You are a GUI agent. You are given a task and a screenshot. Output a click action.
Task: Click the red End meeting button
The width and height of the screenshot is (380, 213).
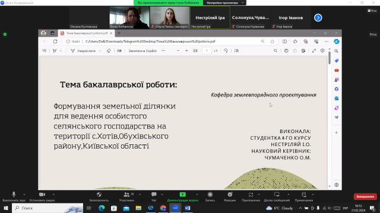[x=365, y=196]
